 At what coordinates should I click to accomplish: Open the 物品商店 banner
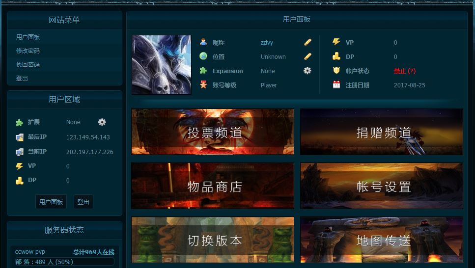[213, 186]
